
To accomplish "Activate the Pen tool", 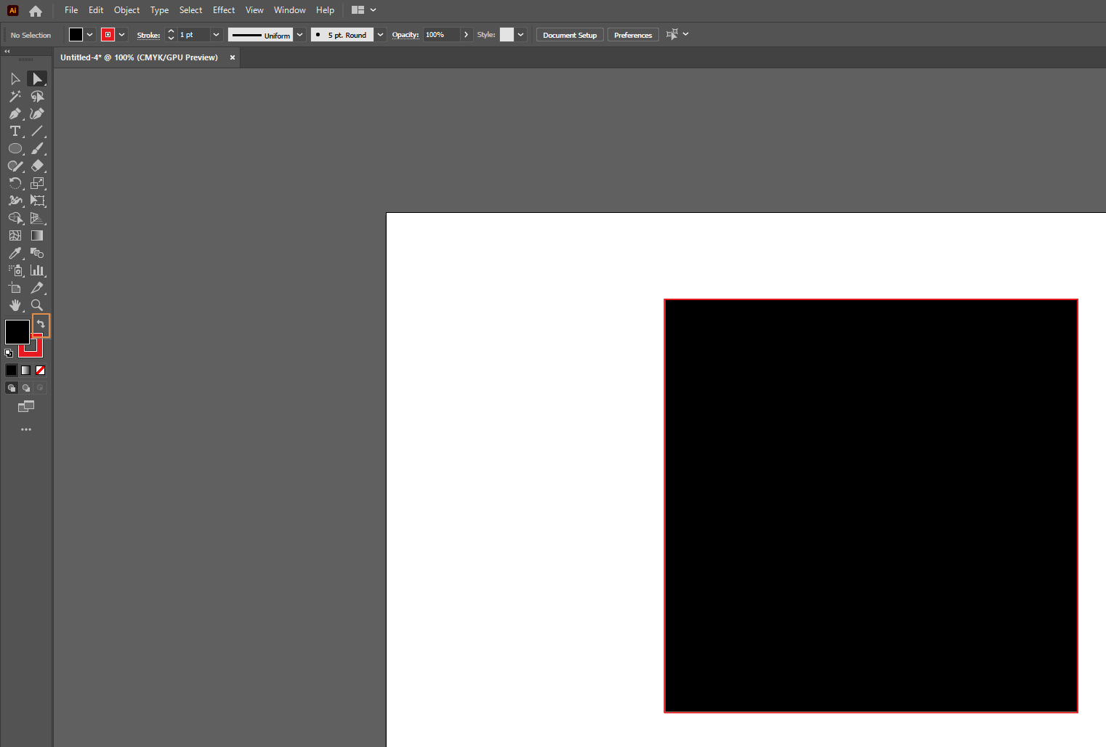I will click(x=15, y=113).
